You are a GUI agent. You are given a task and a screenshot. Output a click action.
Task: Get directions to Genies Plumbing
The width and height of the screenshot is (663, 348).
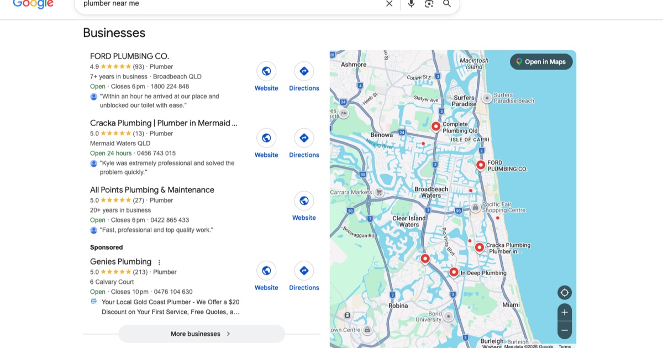coord(304,271)
